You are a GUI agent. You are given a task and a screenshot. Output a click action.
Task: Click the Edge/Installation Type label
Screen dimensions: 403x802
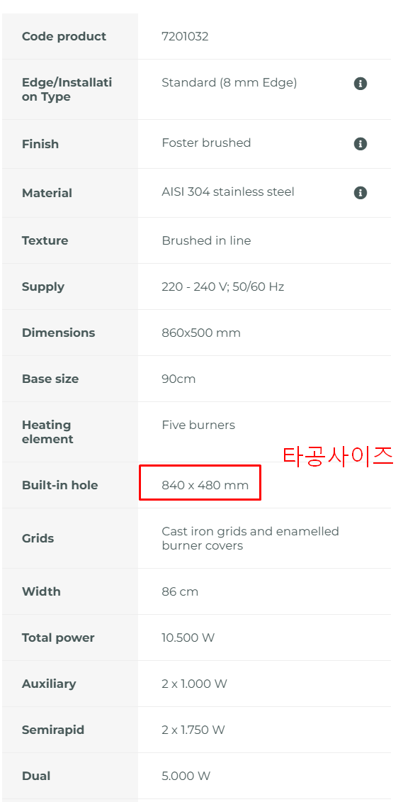point(67,89)
